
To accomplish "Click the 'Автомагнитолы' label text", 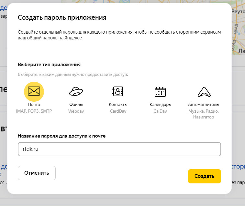I will coord(204,104).
